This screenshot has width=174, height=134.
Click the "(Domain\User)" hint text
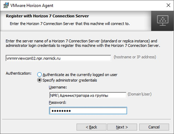140,94
